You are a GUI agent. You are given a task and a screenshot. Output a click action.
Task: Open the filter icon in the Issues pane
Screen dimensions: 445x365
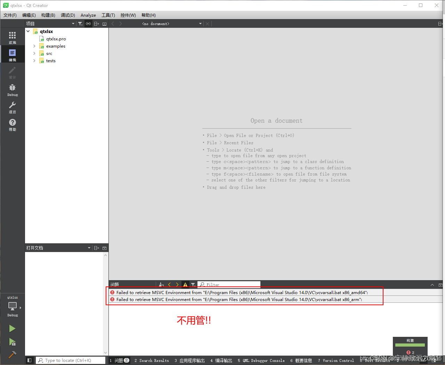click(x=194, y=284)
